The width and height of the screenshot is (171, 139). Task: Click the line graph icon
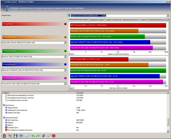pyautogui.click(x=27, y=136)
